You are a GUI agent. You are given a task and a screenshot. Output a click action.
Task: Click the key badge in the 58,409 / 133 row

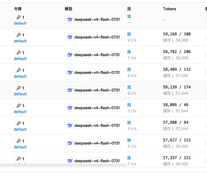click(x=20, y=70)
